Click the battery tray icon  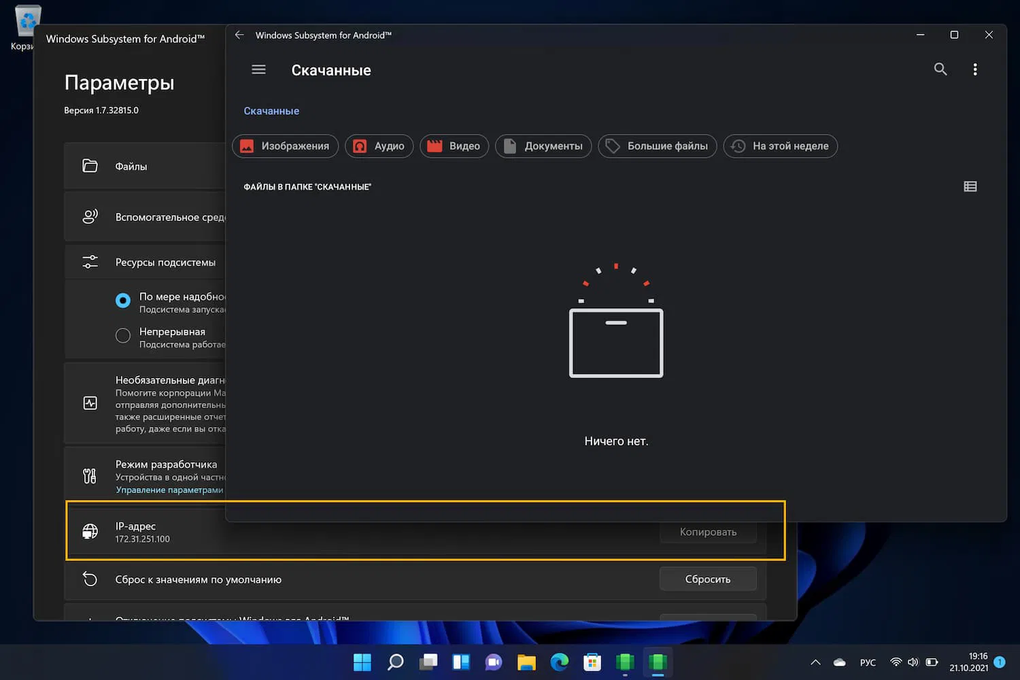(x=932, y=662)
